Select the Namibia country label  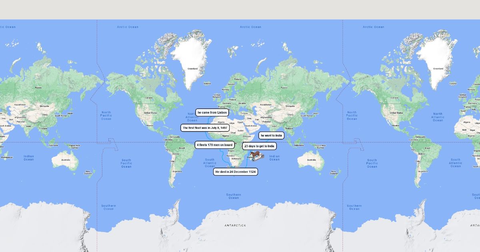tap(230, 156)
